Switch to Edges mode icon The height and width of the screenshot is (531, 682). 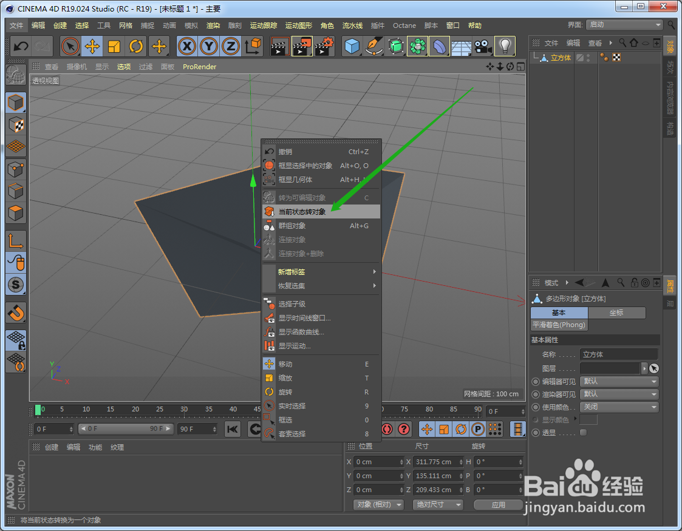click(x=16, y=191)
